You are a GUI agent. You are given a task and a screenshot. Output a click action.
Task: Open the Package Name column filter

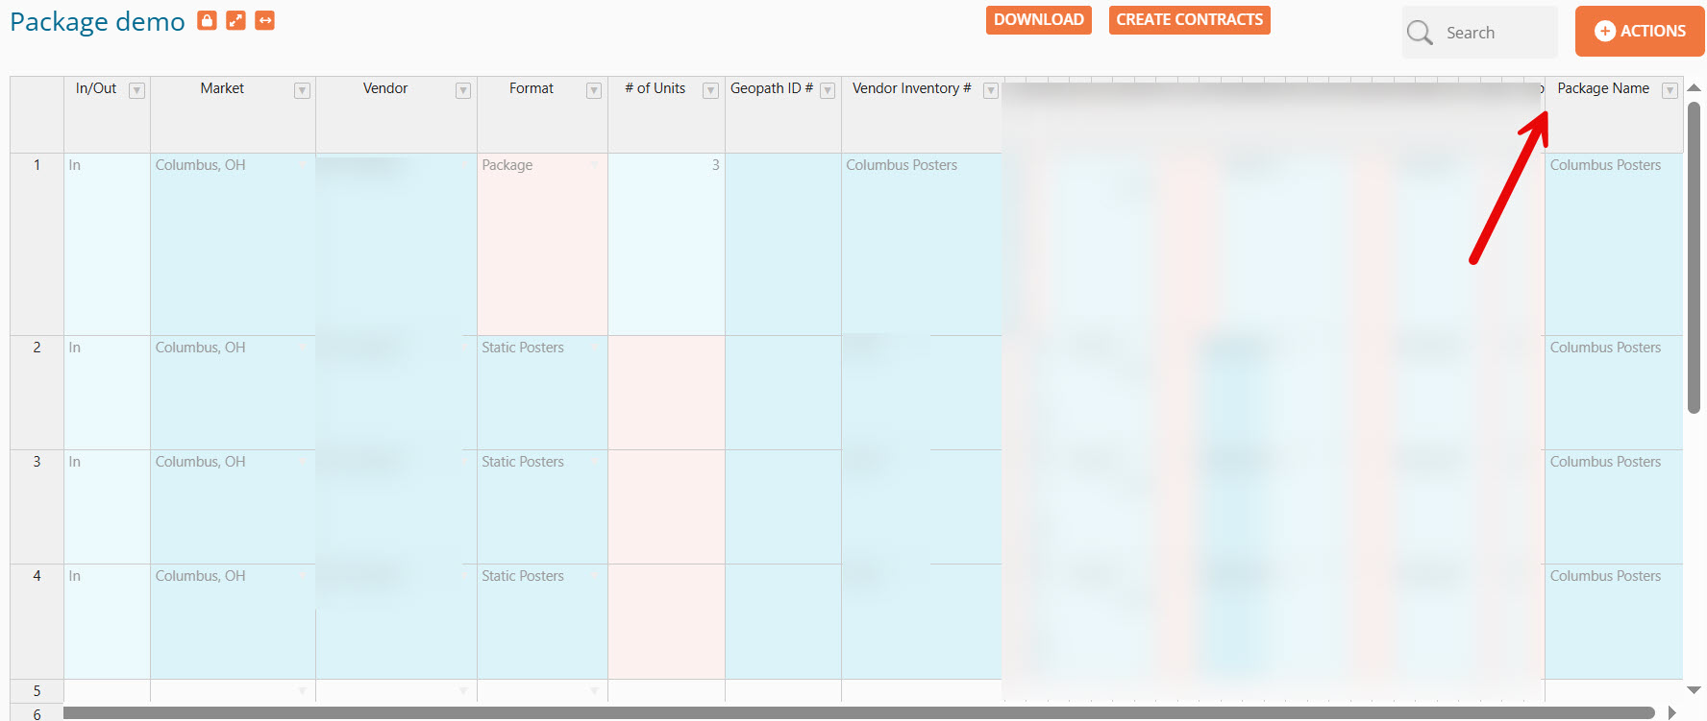(x=1670, y=90)
